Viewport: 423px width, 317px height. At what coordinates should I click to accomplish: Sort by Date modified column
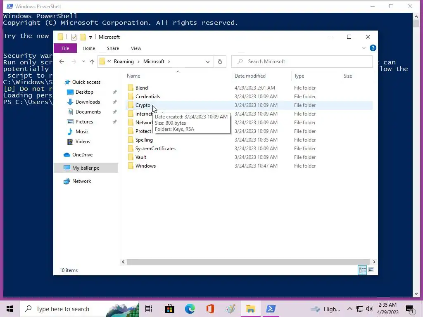pyautogui.click(x=261, y=76)
